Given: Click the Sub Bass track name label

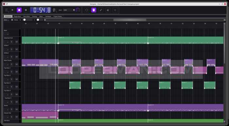Looking at the screenshot, I should coord(7,120).
